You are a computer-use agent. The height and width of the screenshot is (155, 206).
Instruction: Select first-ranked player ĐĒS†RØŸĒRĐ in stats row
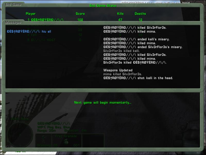[46, 20]
